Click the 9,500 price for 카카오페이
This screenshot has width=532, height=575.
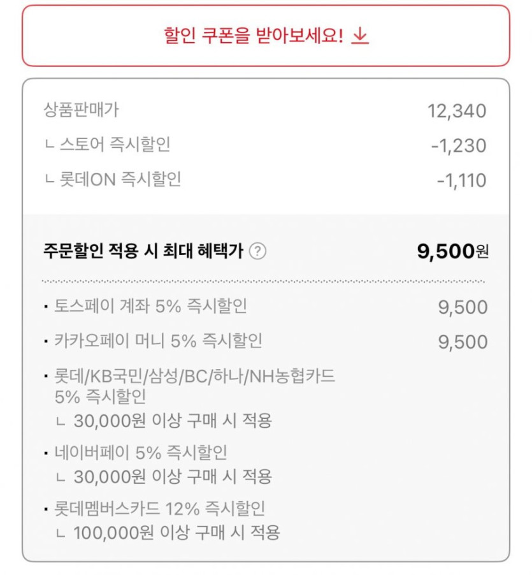[x=463, y=342]
